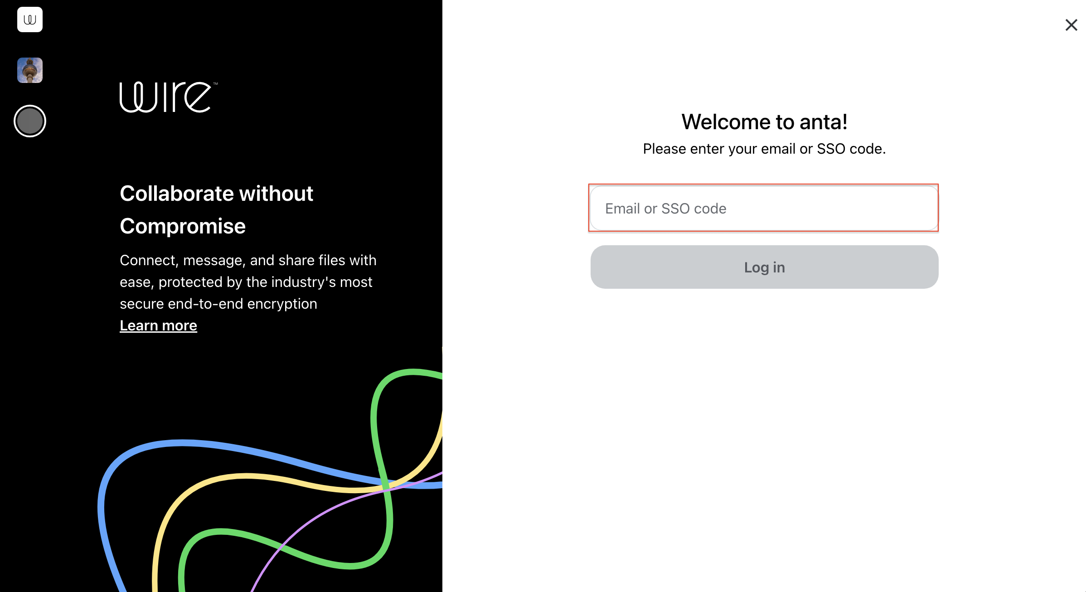Click the end-to-end encryption description paragraph
The height and width of the screenshot is (592, 1086).
coord(248,282)
